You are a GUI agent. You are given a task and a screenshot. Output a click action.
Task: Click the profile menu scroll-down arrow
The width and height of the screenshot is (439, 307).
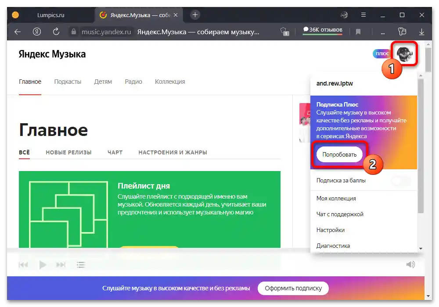[421, 249]
